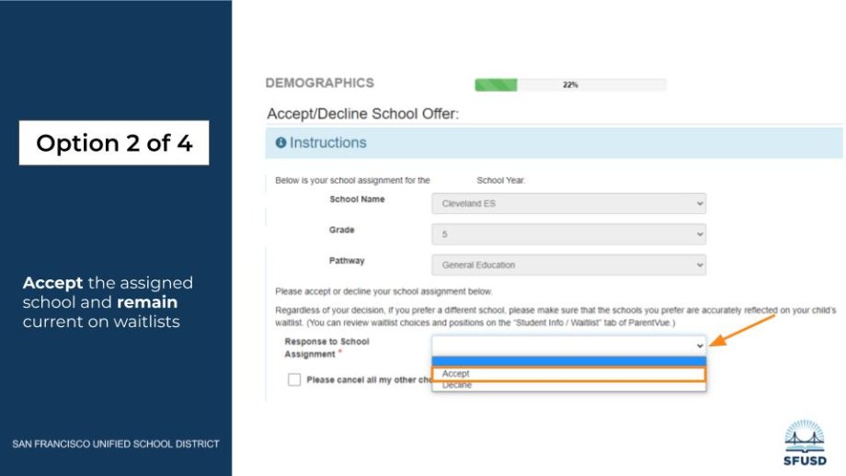Open the Grade 5 dropdown field

[x=567, y=234]
